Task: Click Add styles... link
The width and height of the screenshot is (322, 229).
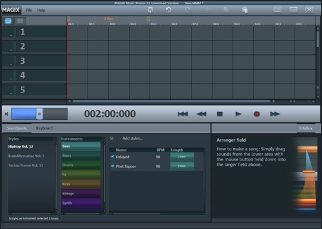Action: (132, 138)
